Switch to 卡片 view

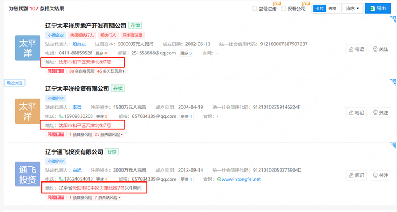[319, 9]
